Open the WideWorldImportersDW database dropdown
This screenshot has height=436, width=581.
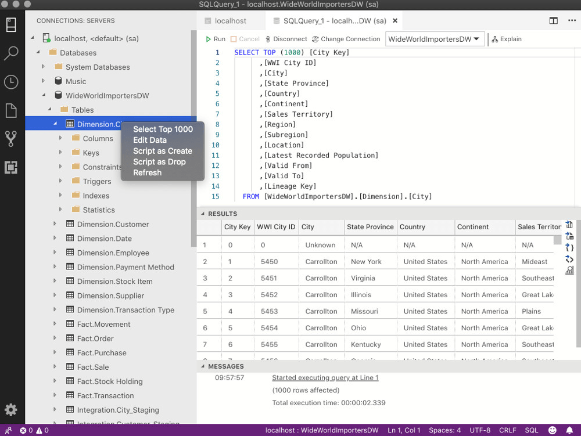click(x=435, y=39)
